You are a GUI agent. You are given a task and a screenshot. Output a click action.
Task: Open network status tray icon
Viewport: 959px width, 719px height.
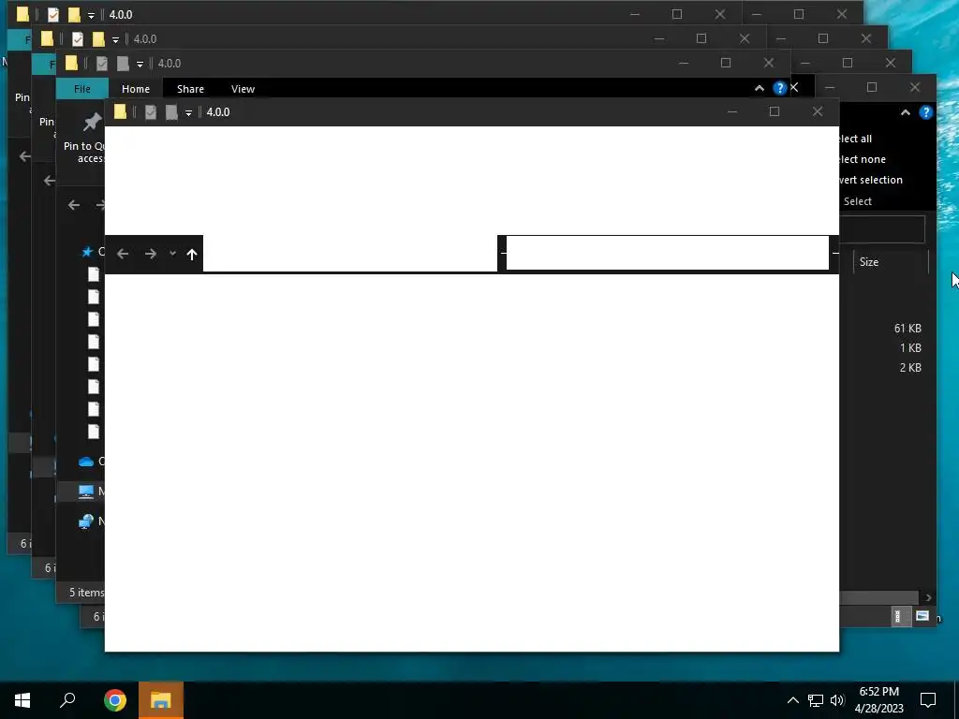click(x=816, y=700)
